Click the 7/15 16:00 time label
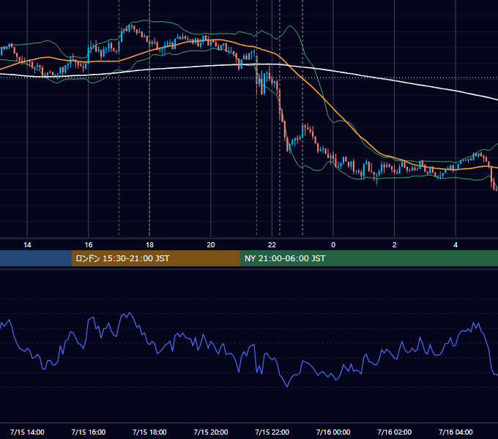Viewport: 498px width, 439px height. click(89, 432)
